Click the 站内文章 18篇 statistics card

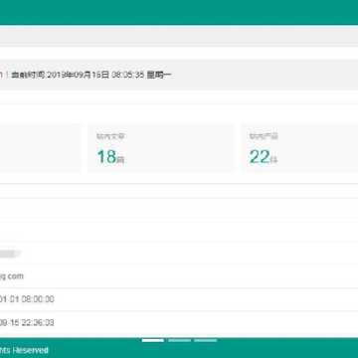pyautogui.click(x=161, y=148)
